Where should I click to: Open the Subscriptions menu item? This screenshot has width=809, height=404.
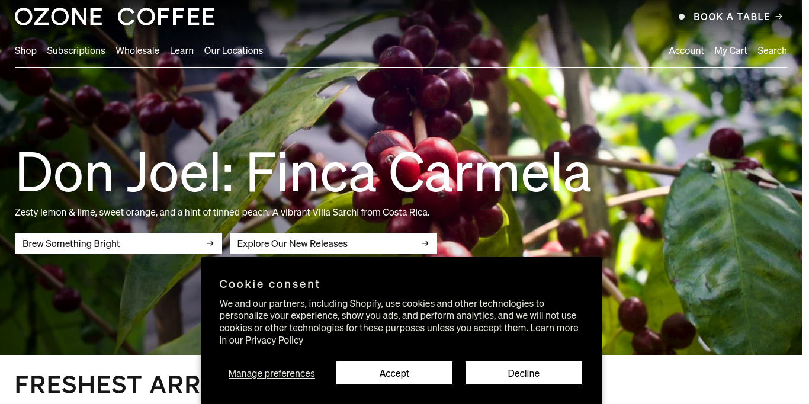click(76, 50)
